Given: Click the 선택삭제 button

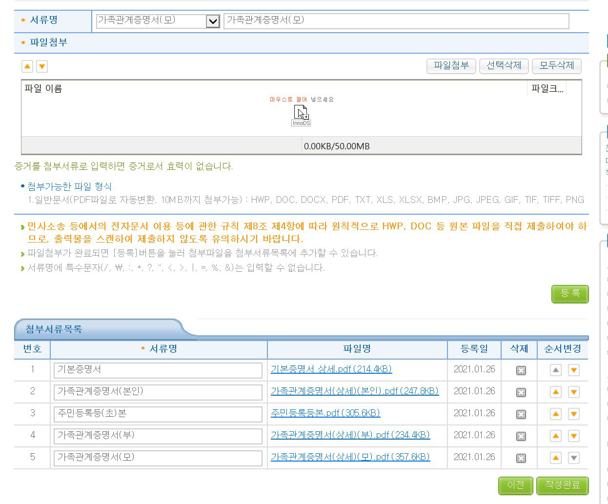Looking at the screenshot, I should point(504,66).
